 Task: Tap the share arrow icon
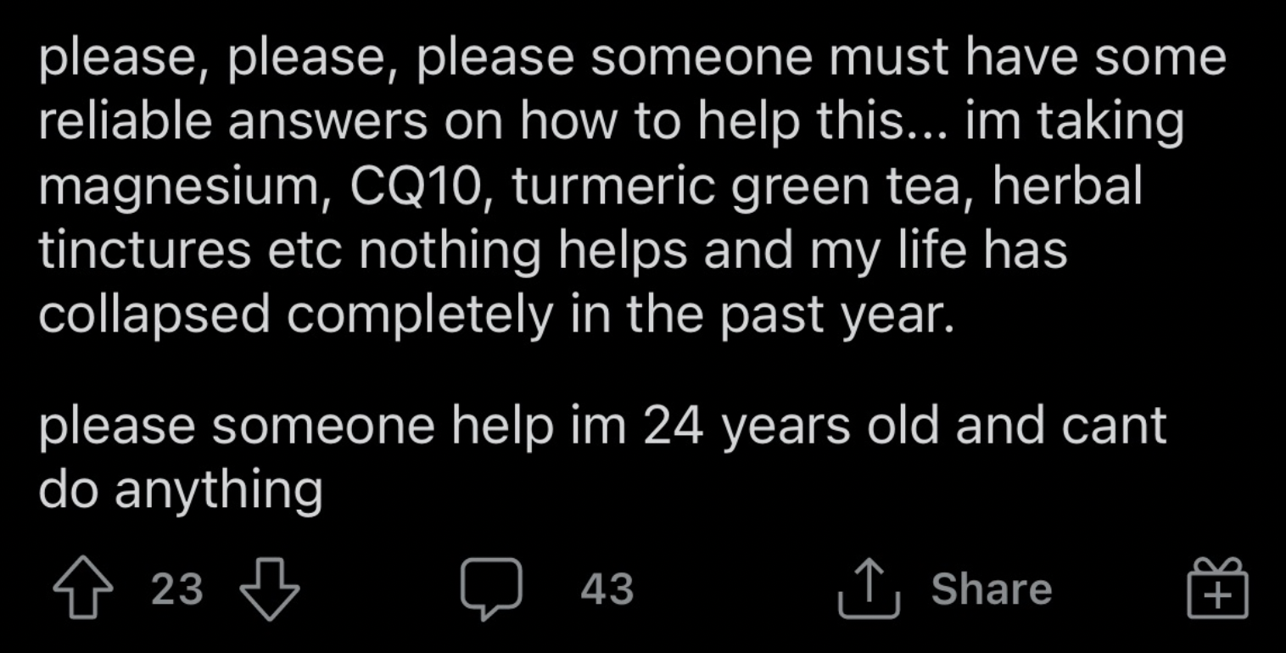868,587
